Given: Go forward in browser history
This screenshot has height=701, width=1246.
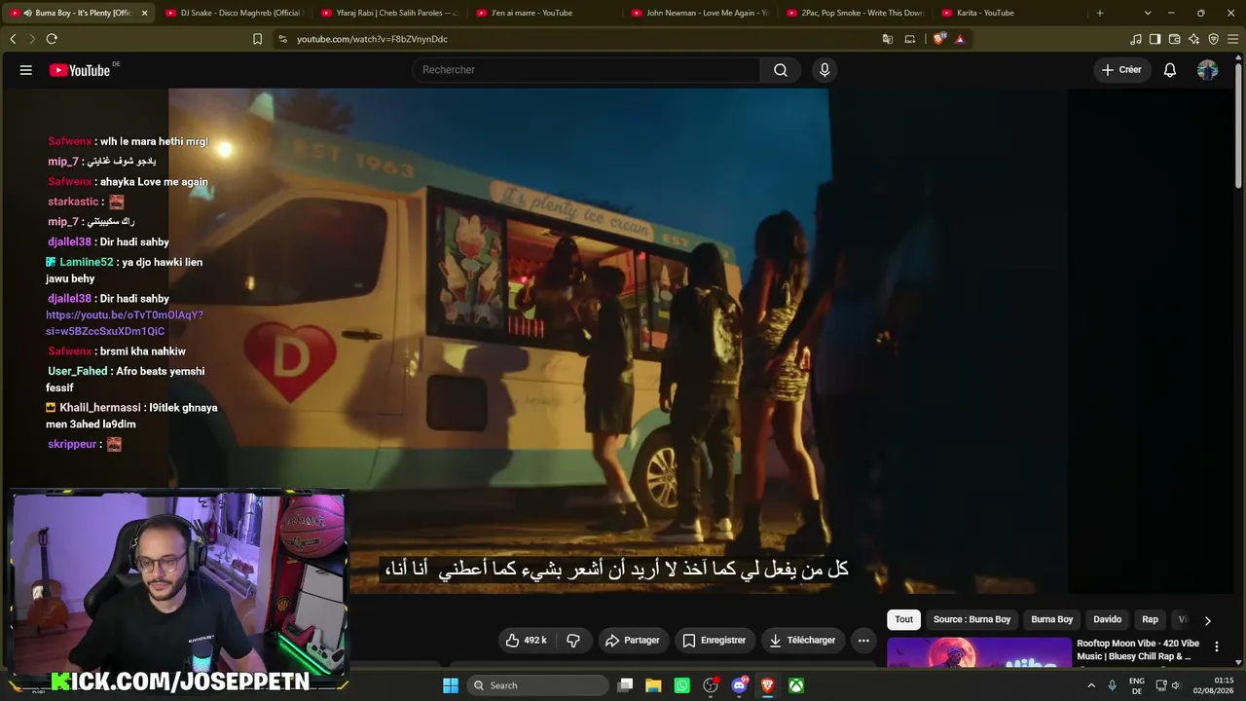Looking at the screenshot, I should tap(32, 39).
